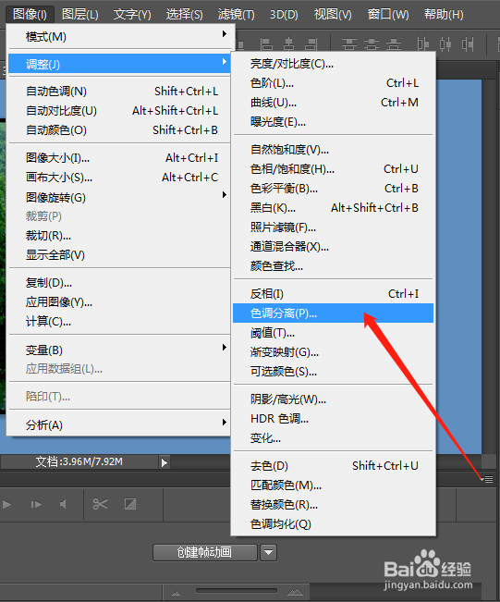Click the distribute bottom edges icon

click(x=394, y=44)
